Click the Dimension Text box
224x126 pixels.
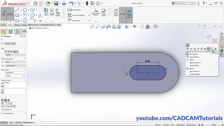pyautogui.click(x=15, y=85)
